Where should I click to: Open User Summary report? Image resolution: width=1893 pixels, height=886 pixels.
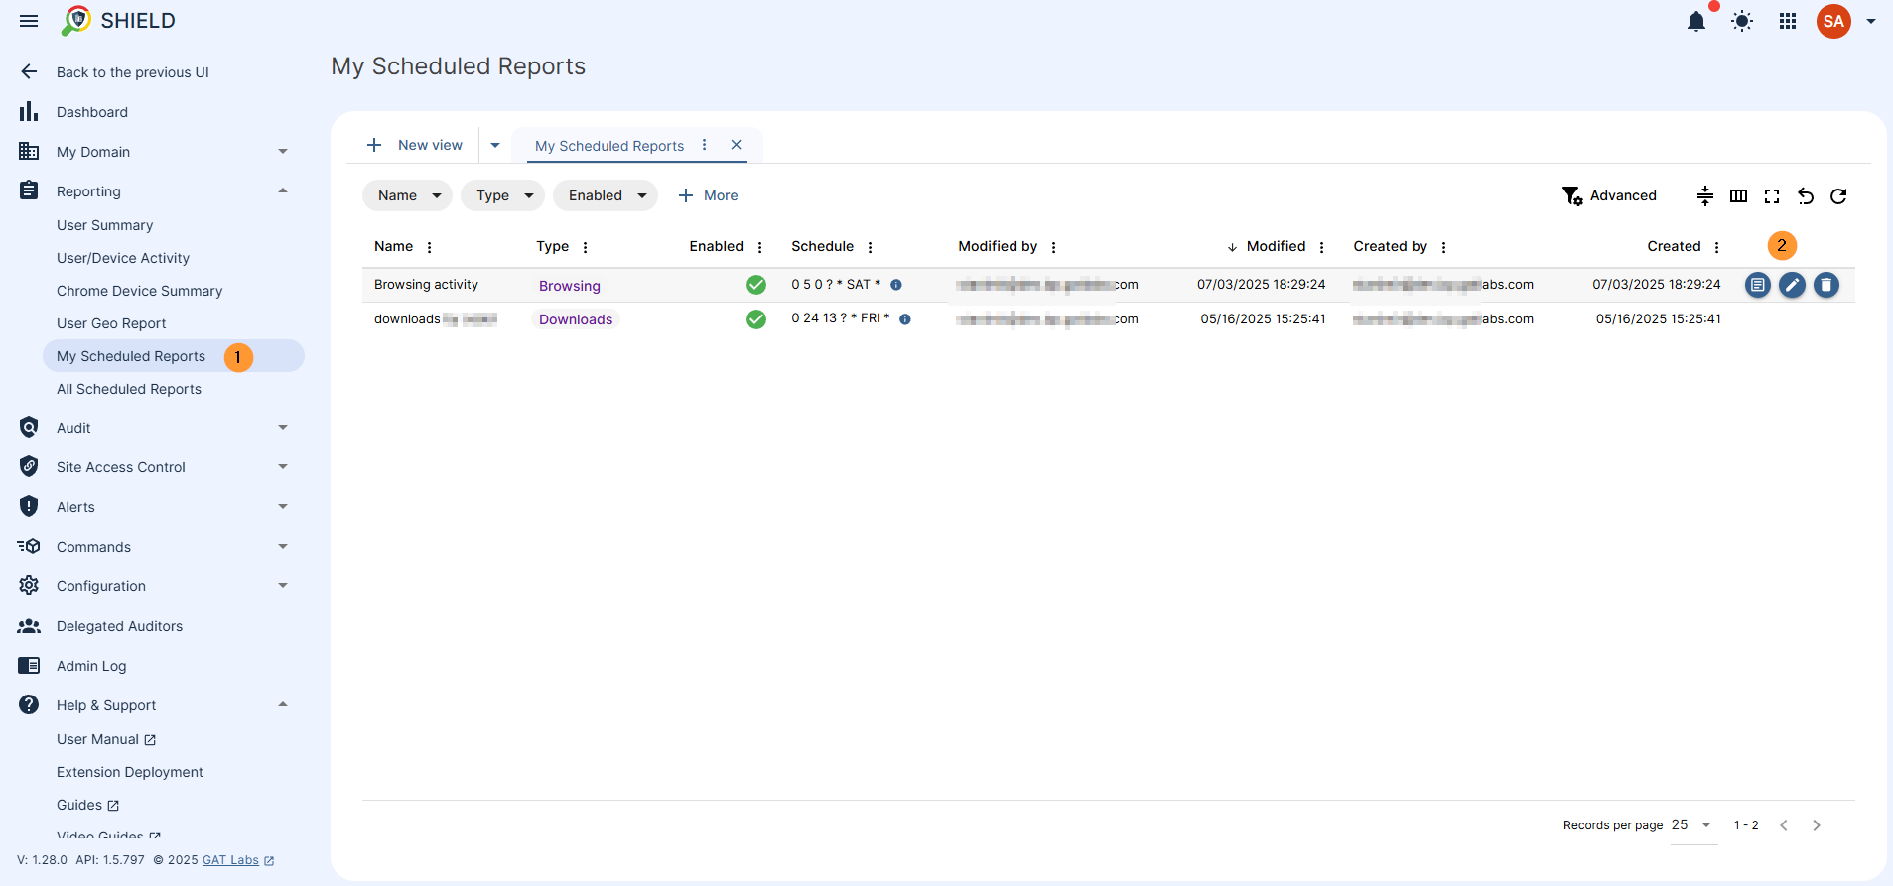tap(105, 225)
